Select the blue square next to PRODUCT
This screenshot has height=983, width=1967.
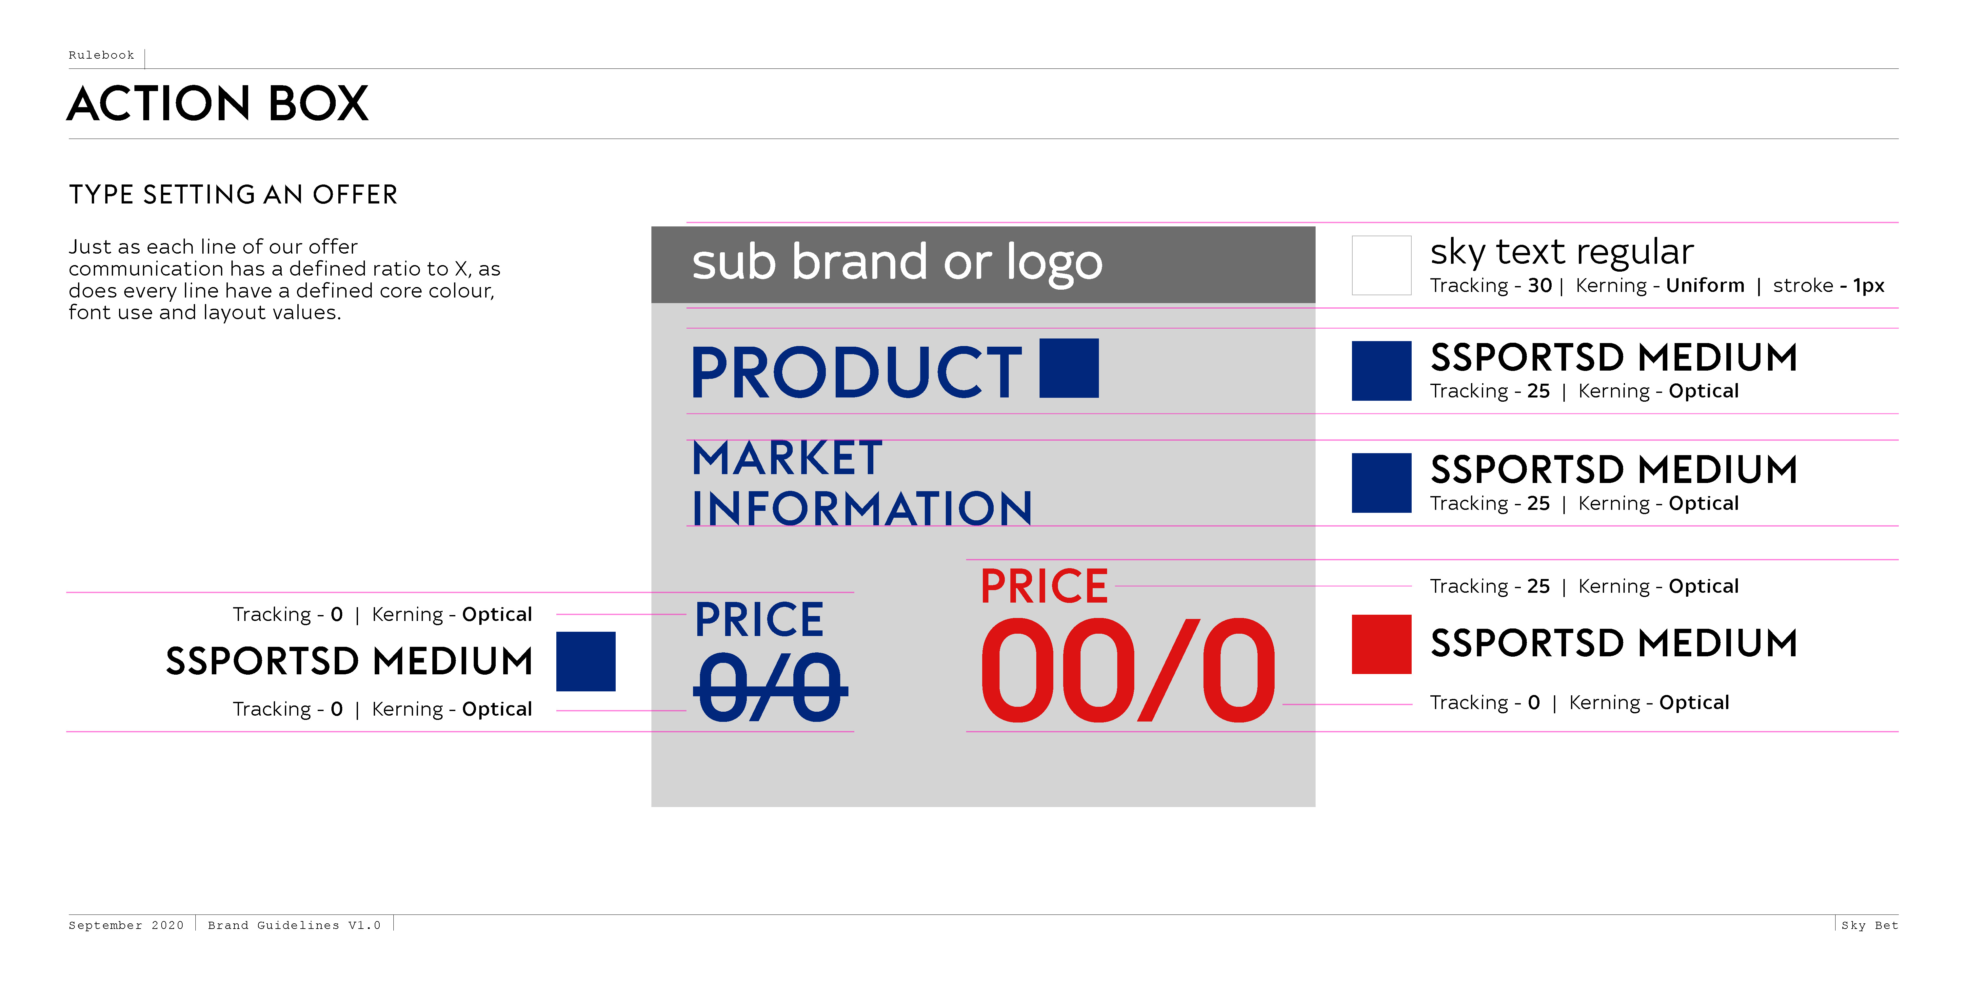(x=1068, y=368)
